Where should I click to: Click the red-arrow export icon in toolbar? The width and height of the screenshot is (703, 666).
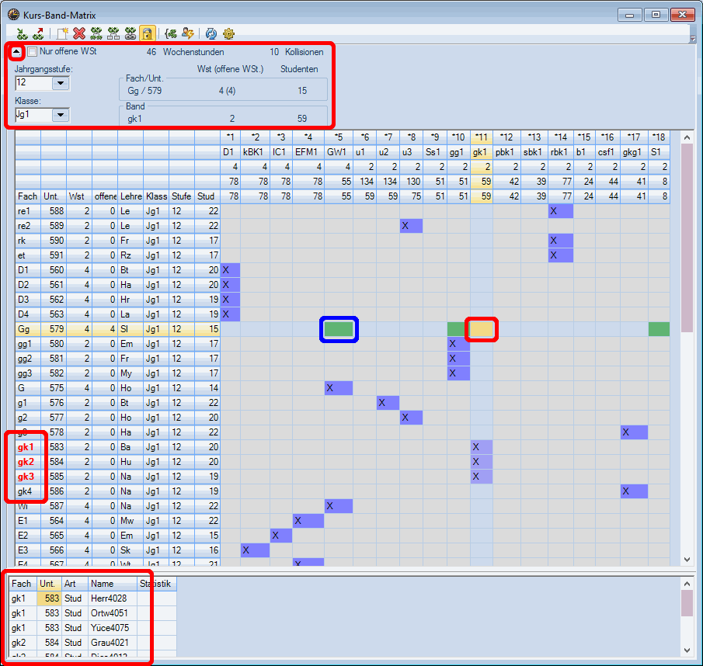(38, 33)
